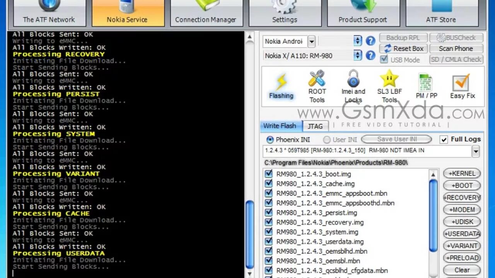495x278 pixels.
Task: Uncheck RM980_1.2.4.3_recovery.img file
Action: click(269, 222)
